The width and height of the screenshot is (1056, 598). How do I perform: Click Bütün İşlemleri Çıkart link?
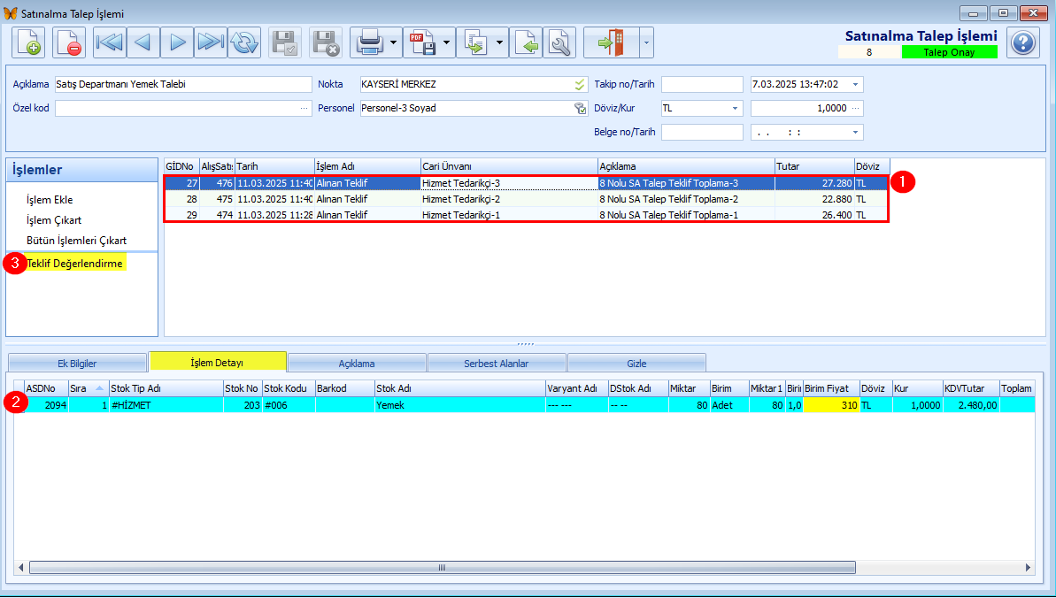click(x=77, y=241)
